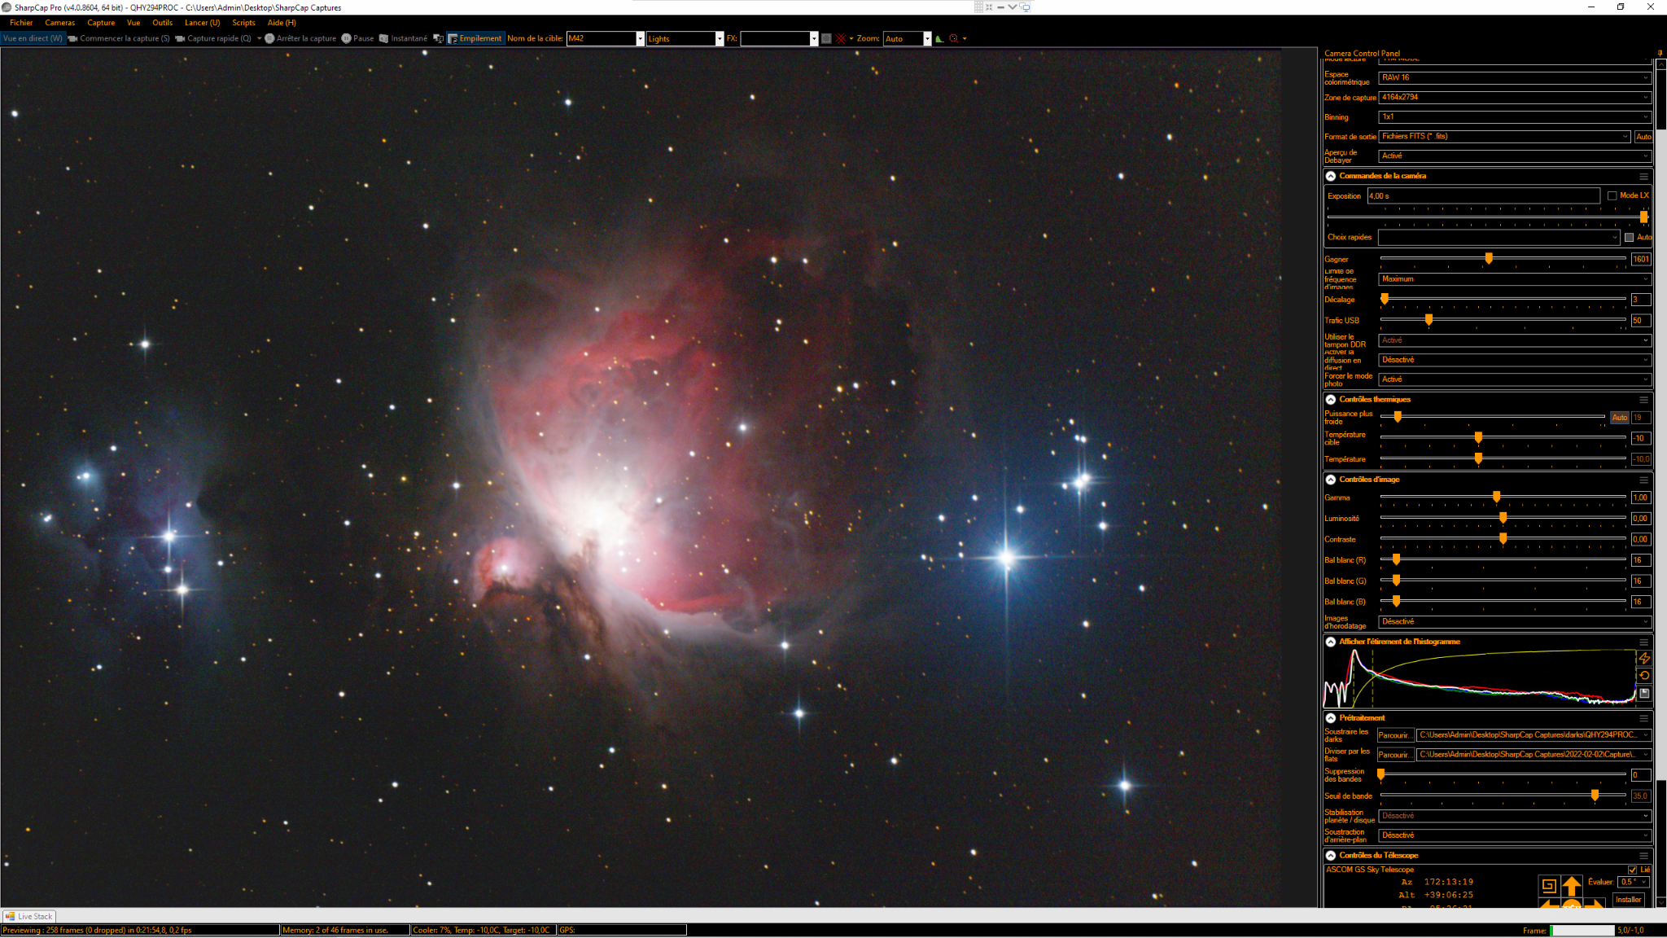
Task: Click Parcourir button for Soustraire les darks
Action: click(x=1396, y=735)
